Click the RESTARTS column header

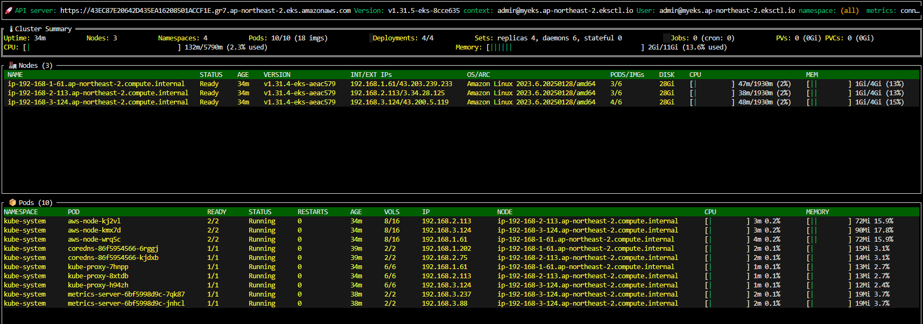click(x=313, y=212)
